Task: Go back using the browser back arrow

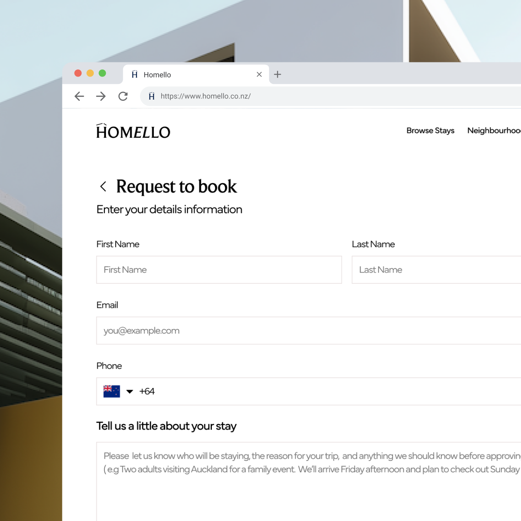Action: coord(79,96)
